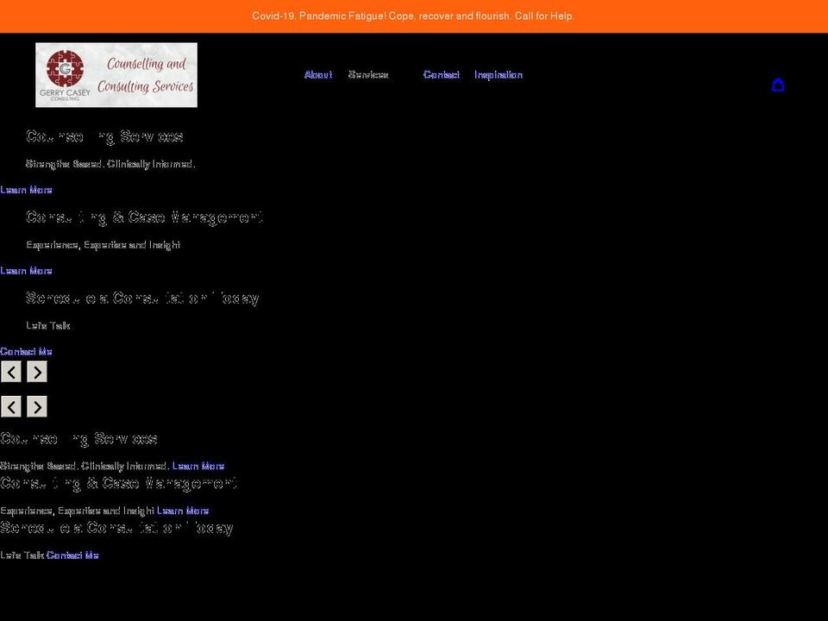
Task: Click Contact Me under Schedule a Consultation
Action: click(26, 351)
